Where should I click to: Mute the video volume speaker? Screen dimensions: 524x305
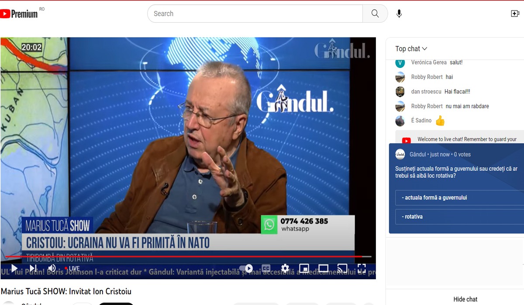[x=52, y=268]
